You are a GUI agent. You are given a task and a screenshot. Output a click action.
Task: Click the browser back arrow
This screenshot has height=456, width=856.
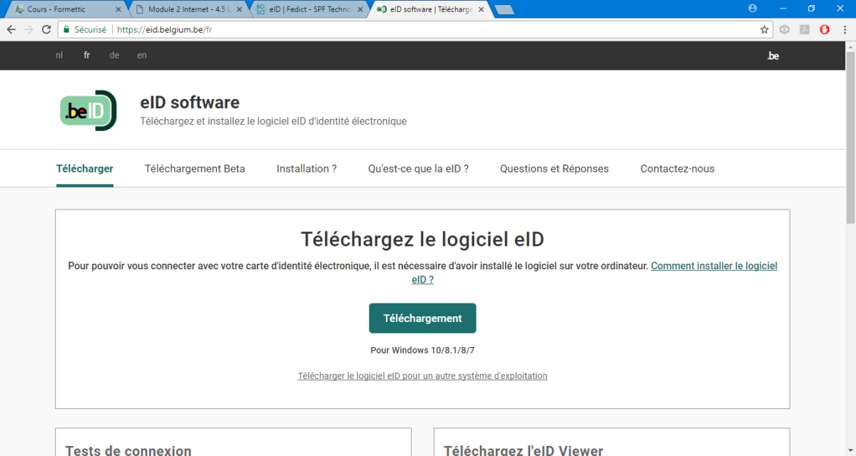11,30
